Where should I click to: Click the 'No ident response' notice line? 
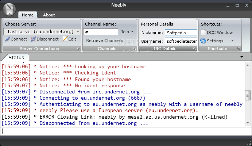click(x=63, y=85)
